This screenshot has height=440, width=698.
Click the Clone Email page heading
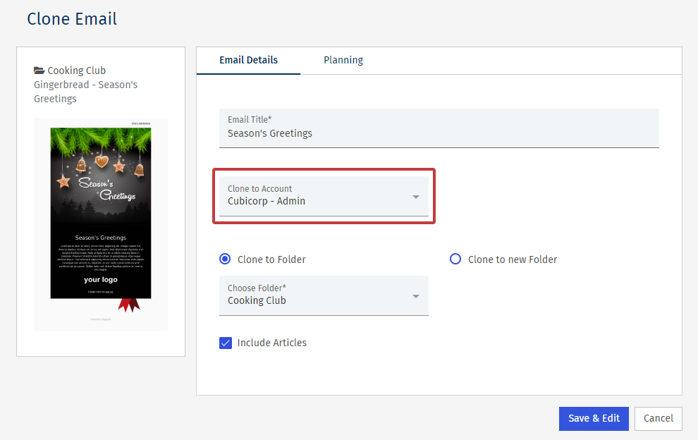coord(72,19)
